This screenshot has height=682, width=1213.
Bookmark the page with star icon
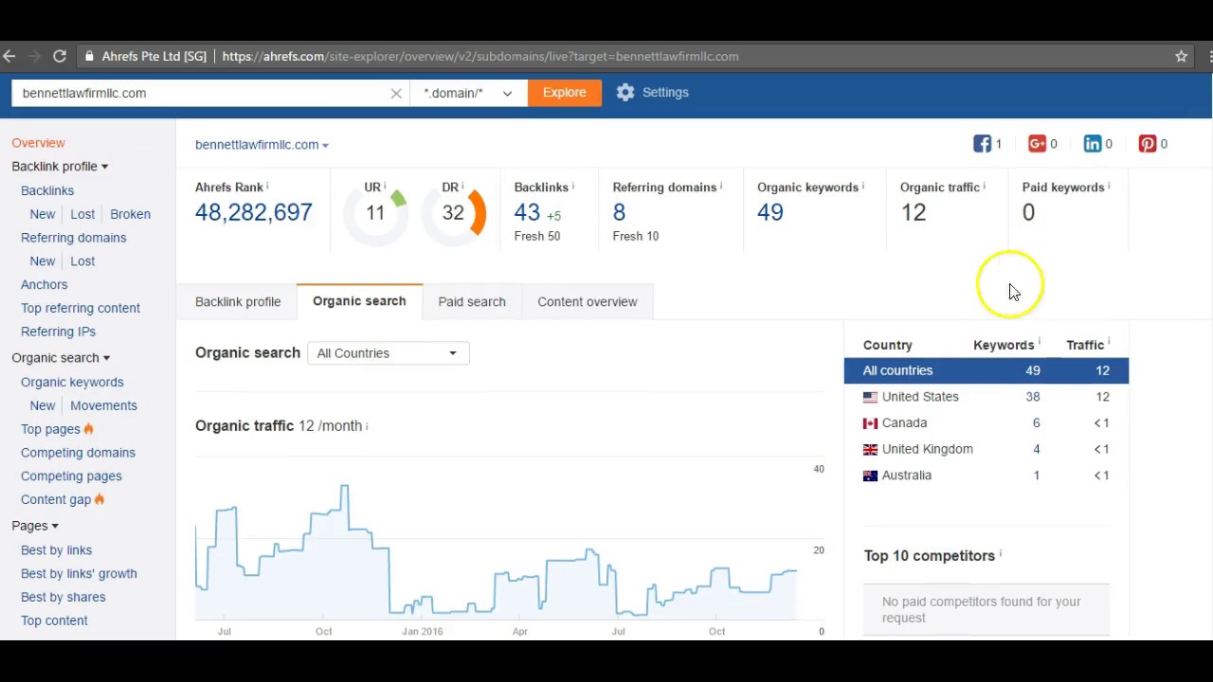coord(1181,57)
